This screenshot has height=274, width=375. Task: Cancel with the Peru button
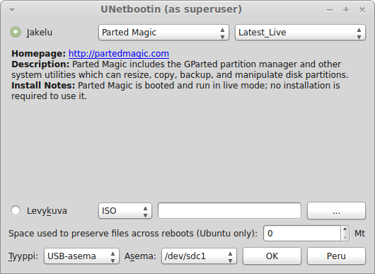(336, 256)
